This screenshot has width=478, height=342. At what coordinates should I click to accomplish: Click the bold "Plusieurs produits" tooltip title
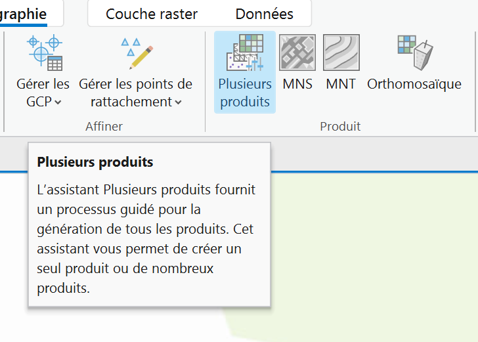coord(95,161)
